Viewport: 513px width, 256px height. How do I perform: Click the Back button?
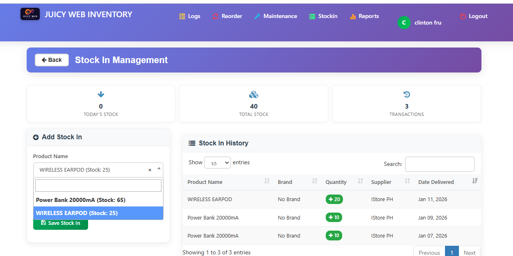click(x=52, y=60)
